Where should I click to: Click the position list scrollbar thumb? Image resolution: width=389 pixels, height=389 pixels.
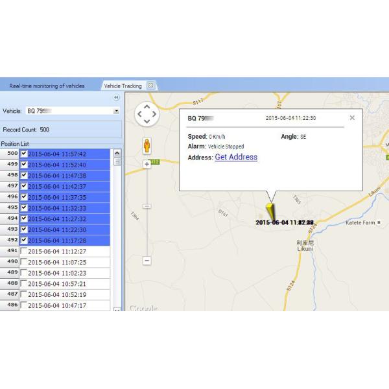[117, 161]
